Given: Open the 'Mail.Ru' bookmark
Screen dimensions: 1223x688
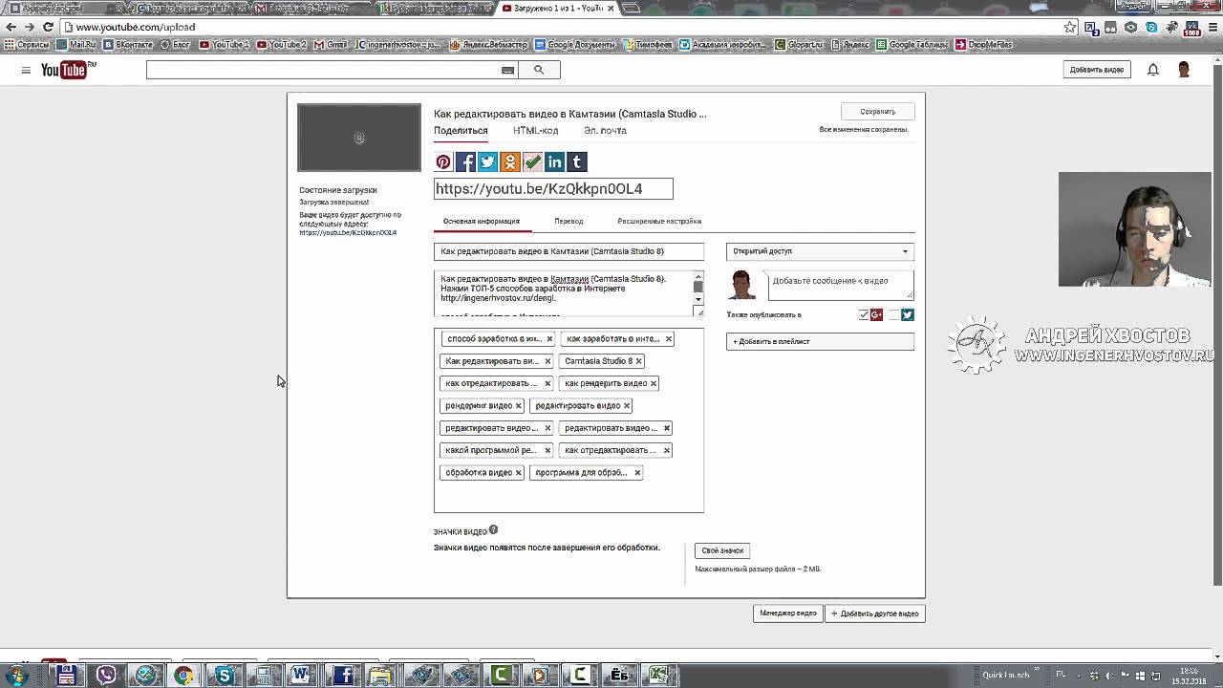Looking at the screenshot, I should [77, 44].
